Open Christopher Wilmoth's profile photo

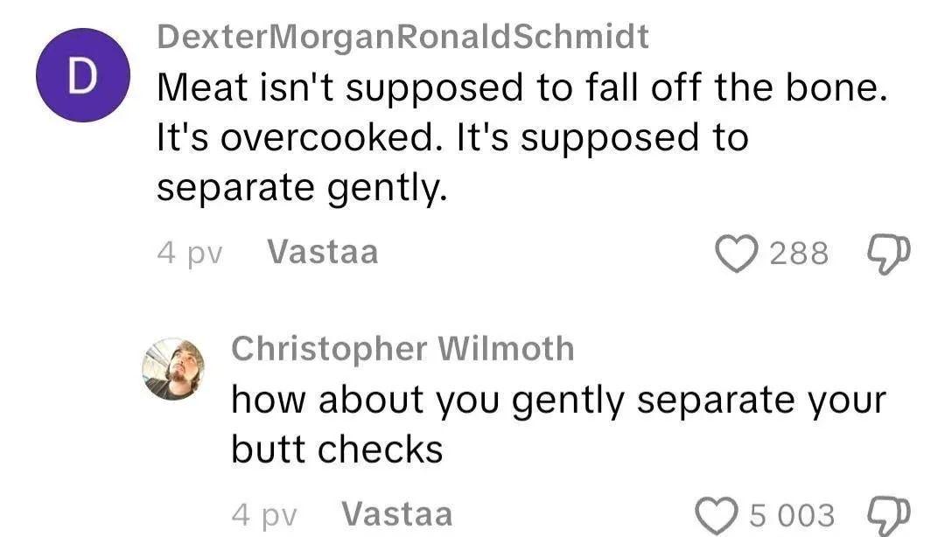pos(173,368)
